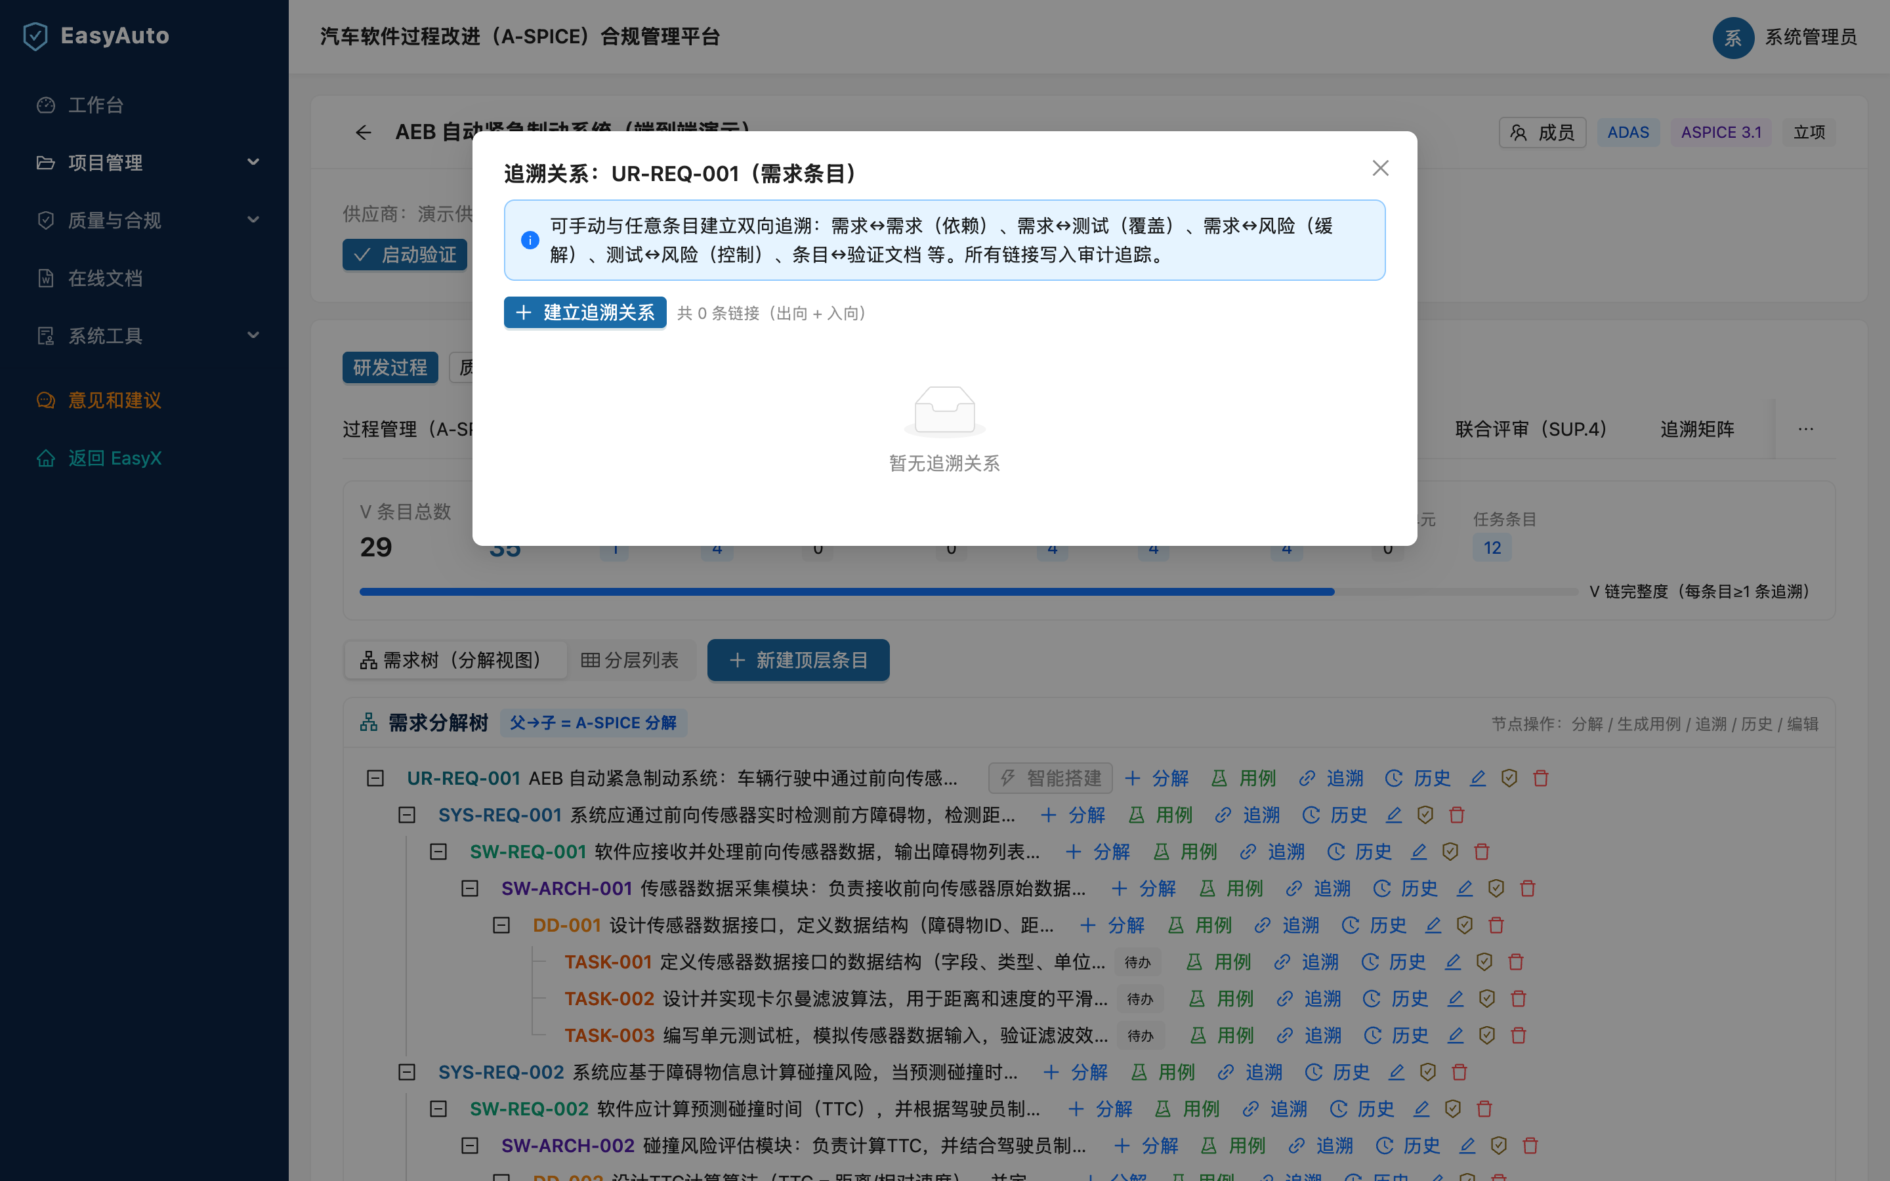Open the 成员 button
The width and height of the screenshot is (1890, 1181).
(1542, 132)
